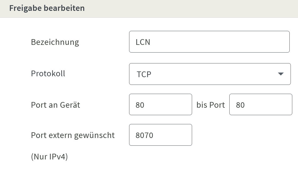Click the bis Port label text
The width and height of the screenshot is (298, 172).
(211, 105)
